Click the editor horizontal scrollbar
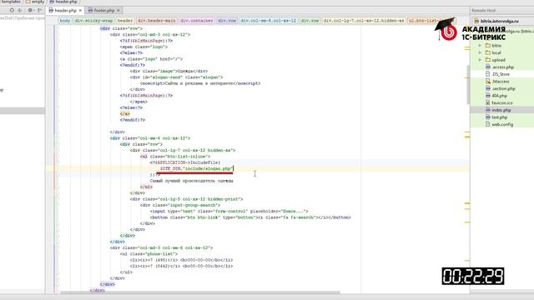This screenshot has width=534, height=300. click(200, 292)
